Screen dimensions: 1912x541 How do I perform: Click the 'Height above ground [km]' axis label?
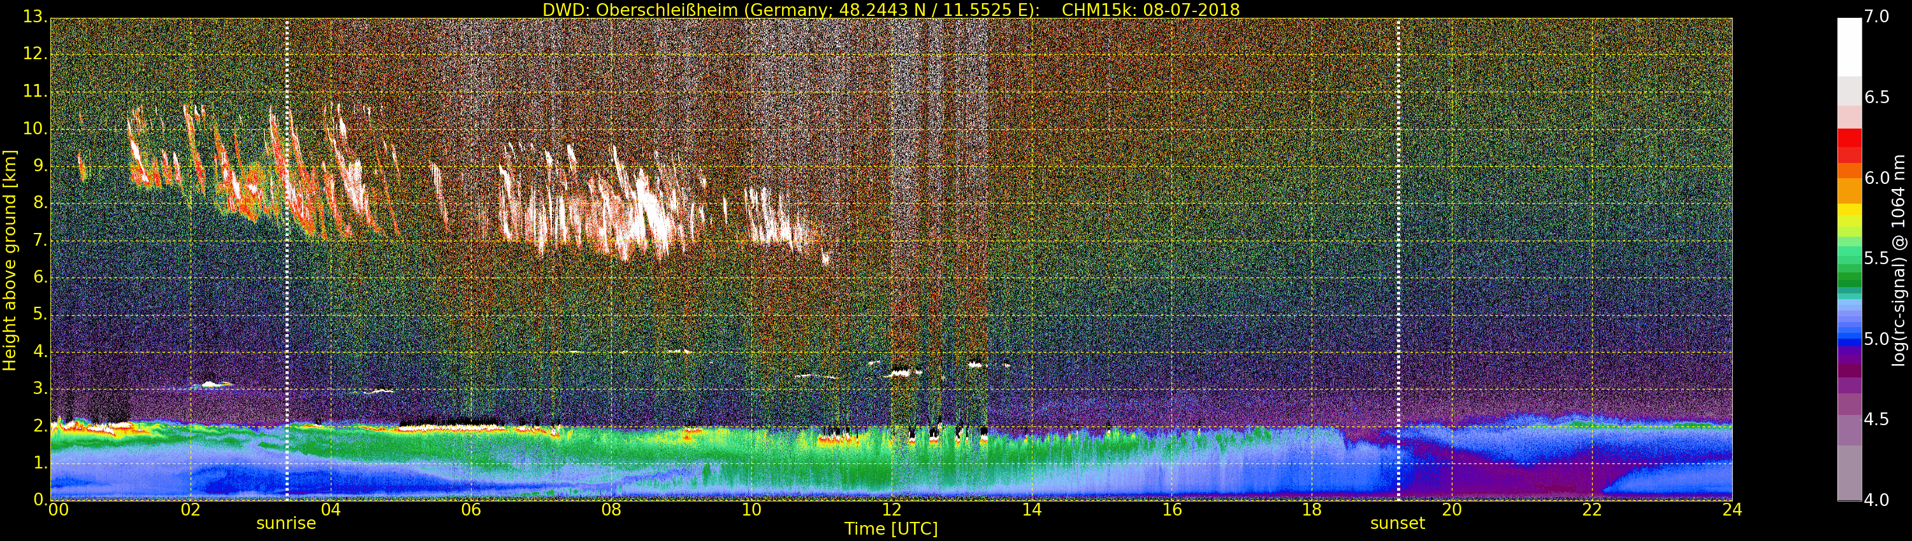pyautogui.click(x=10, y=260)
